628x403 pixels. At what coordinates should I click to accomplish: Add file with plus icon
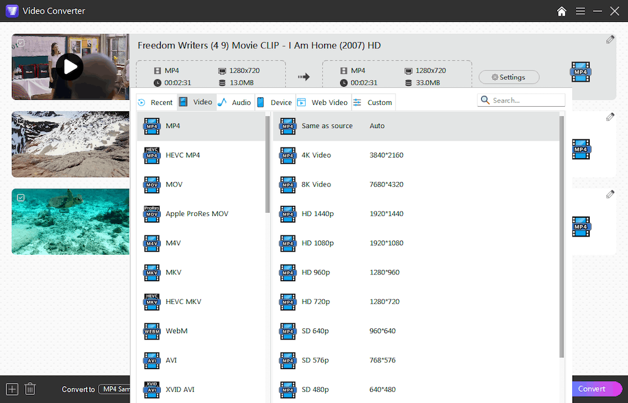coord(12,389)
